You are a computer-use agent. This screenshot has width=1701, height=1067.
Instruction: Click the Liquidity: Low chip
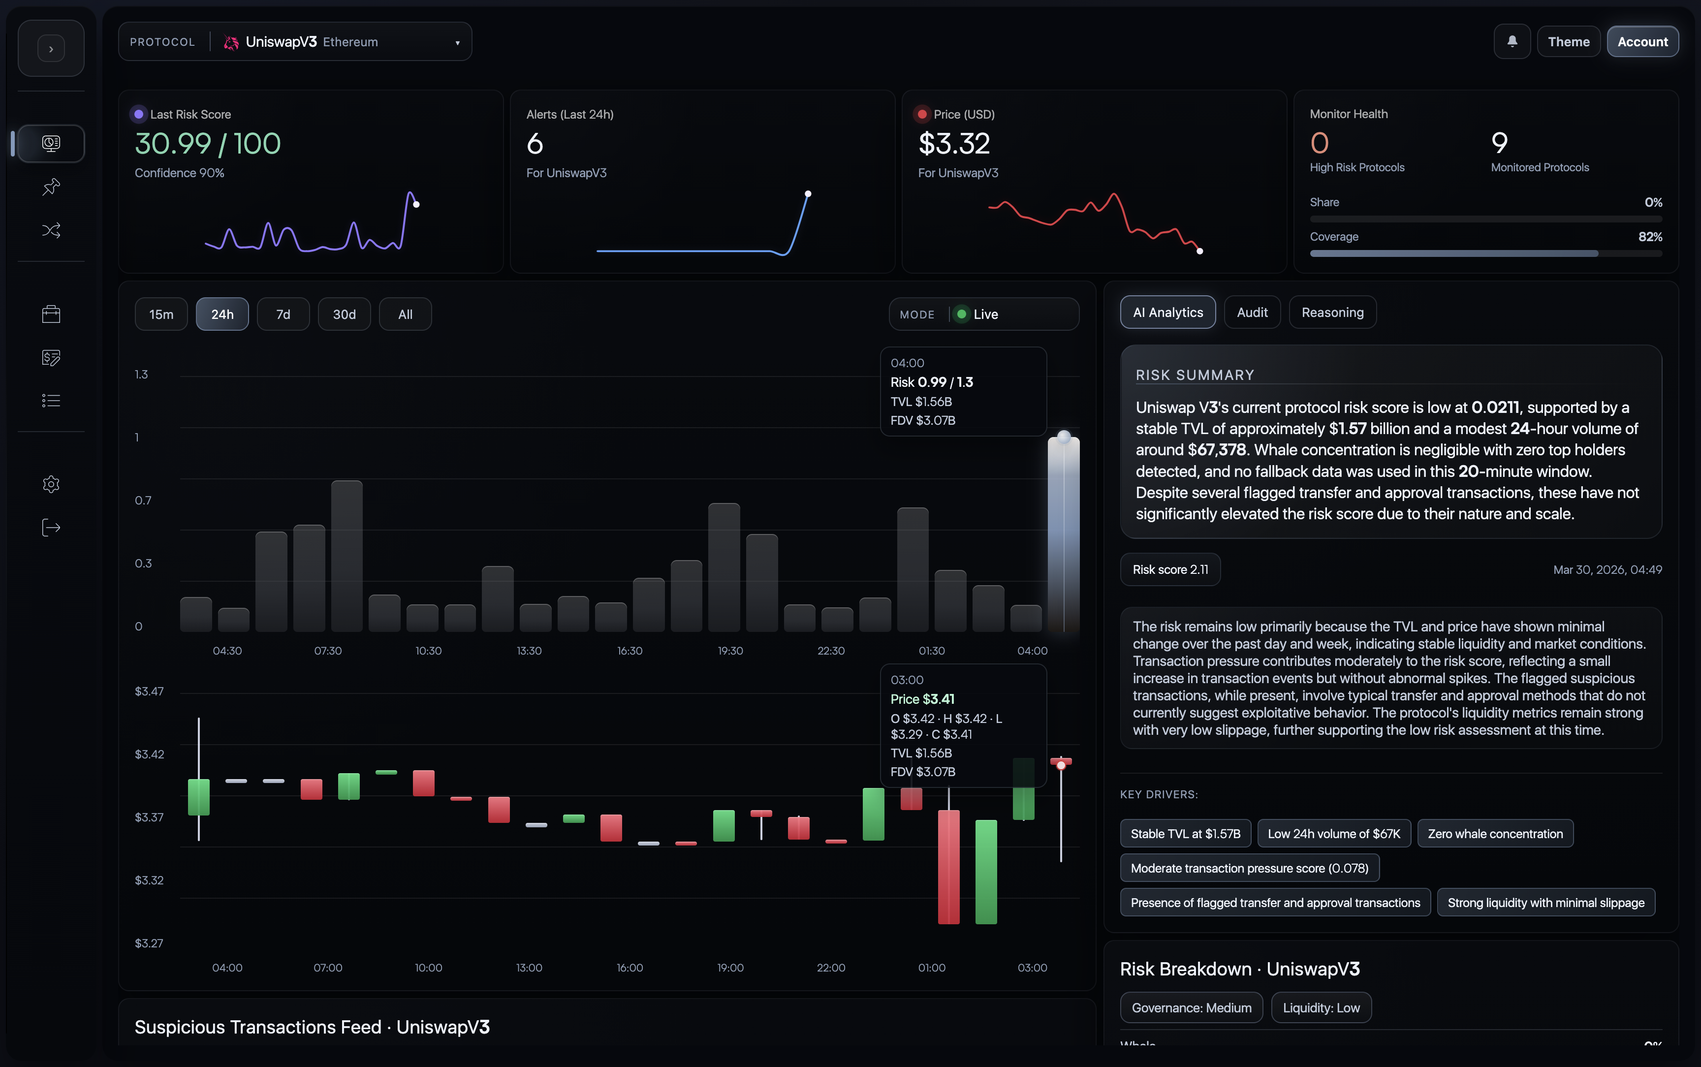pyautogui.click(x=1321, y=1008)
